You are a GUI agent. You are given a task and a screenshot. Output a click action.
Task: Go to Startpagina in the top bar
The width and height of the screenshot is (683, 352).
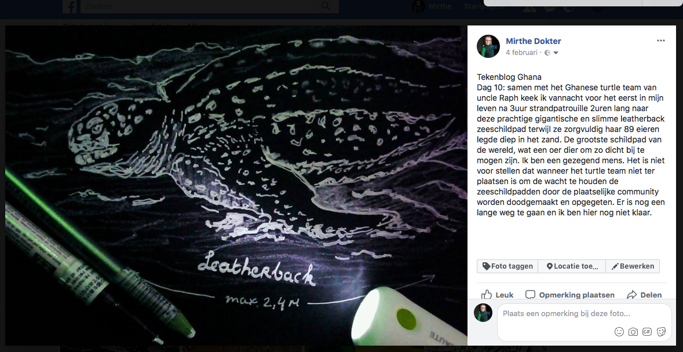[x=484, y=6]
